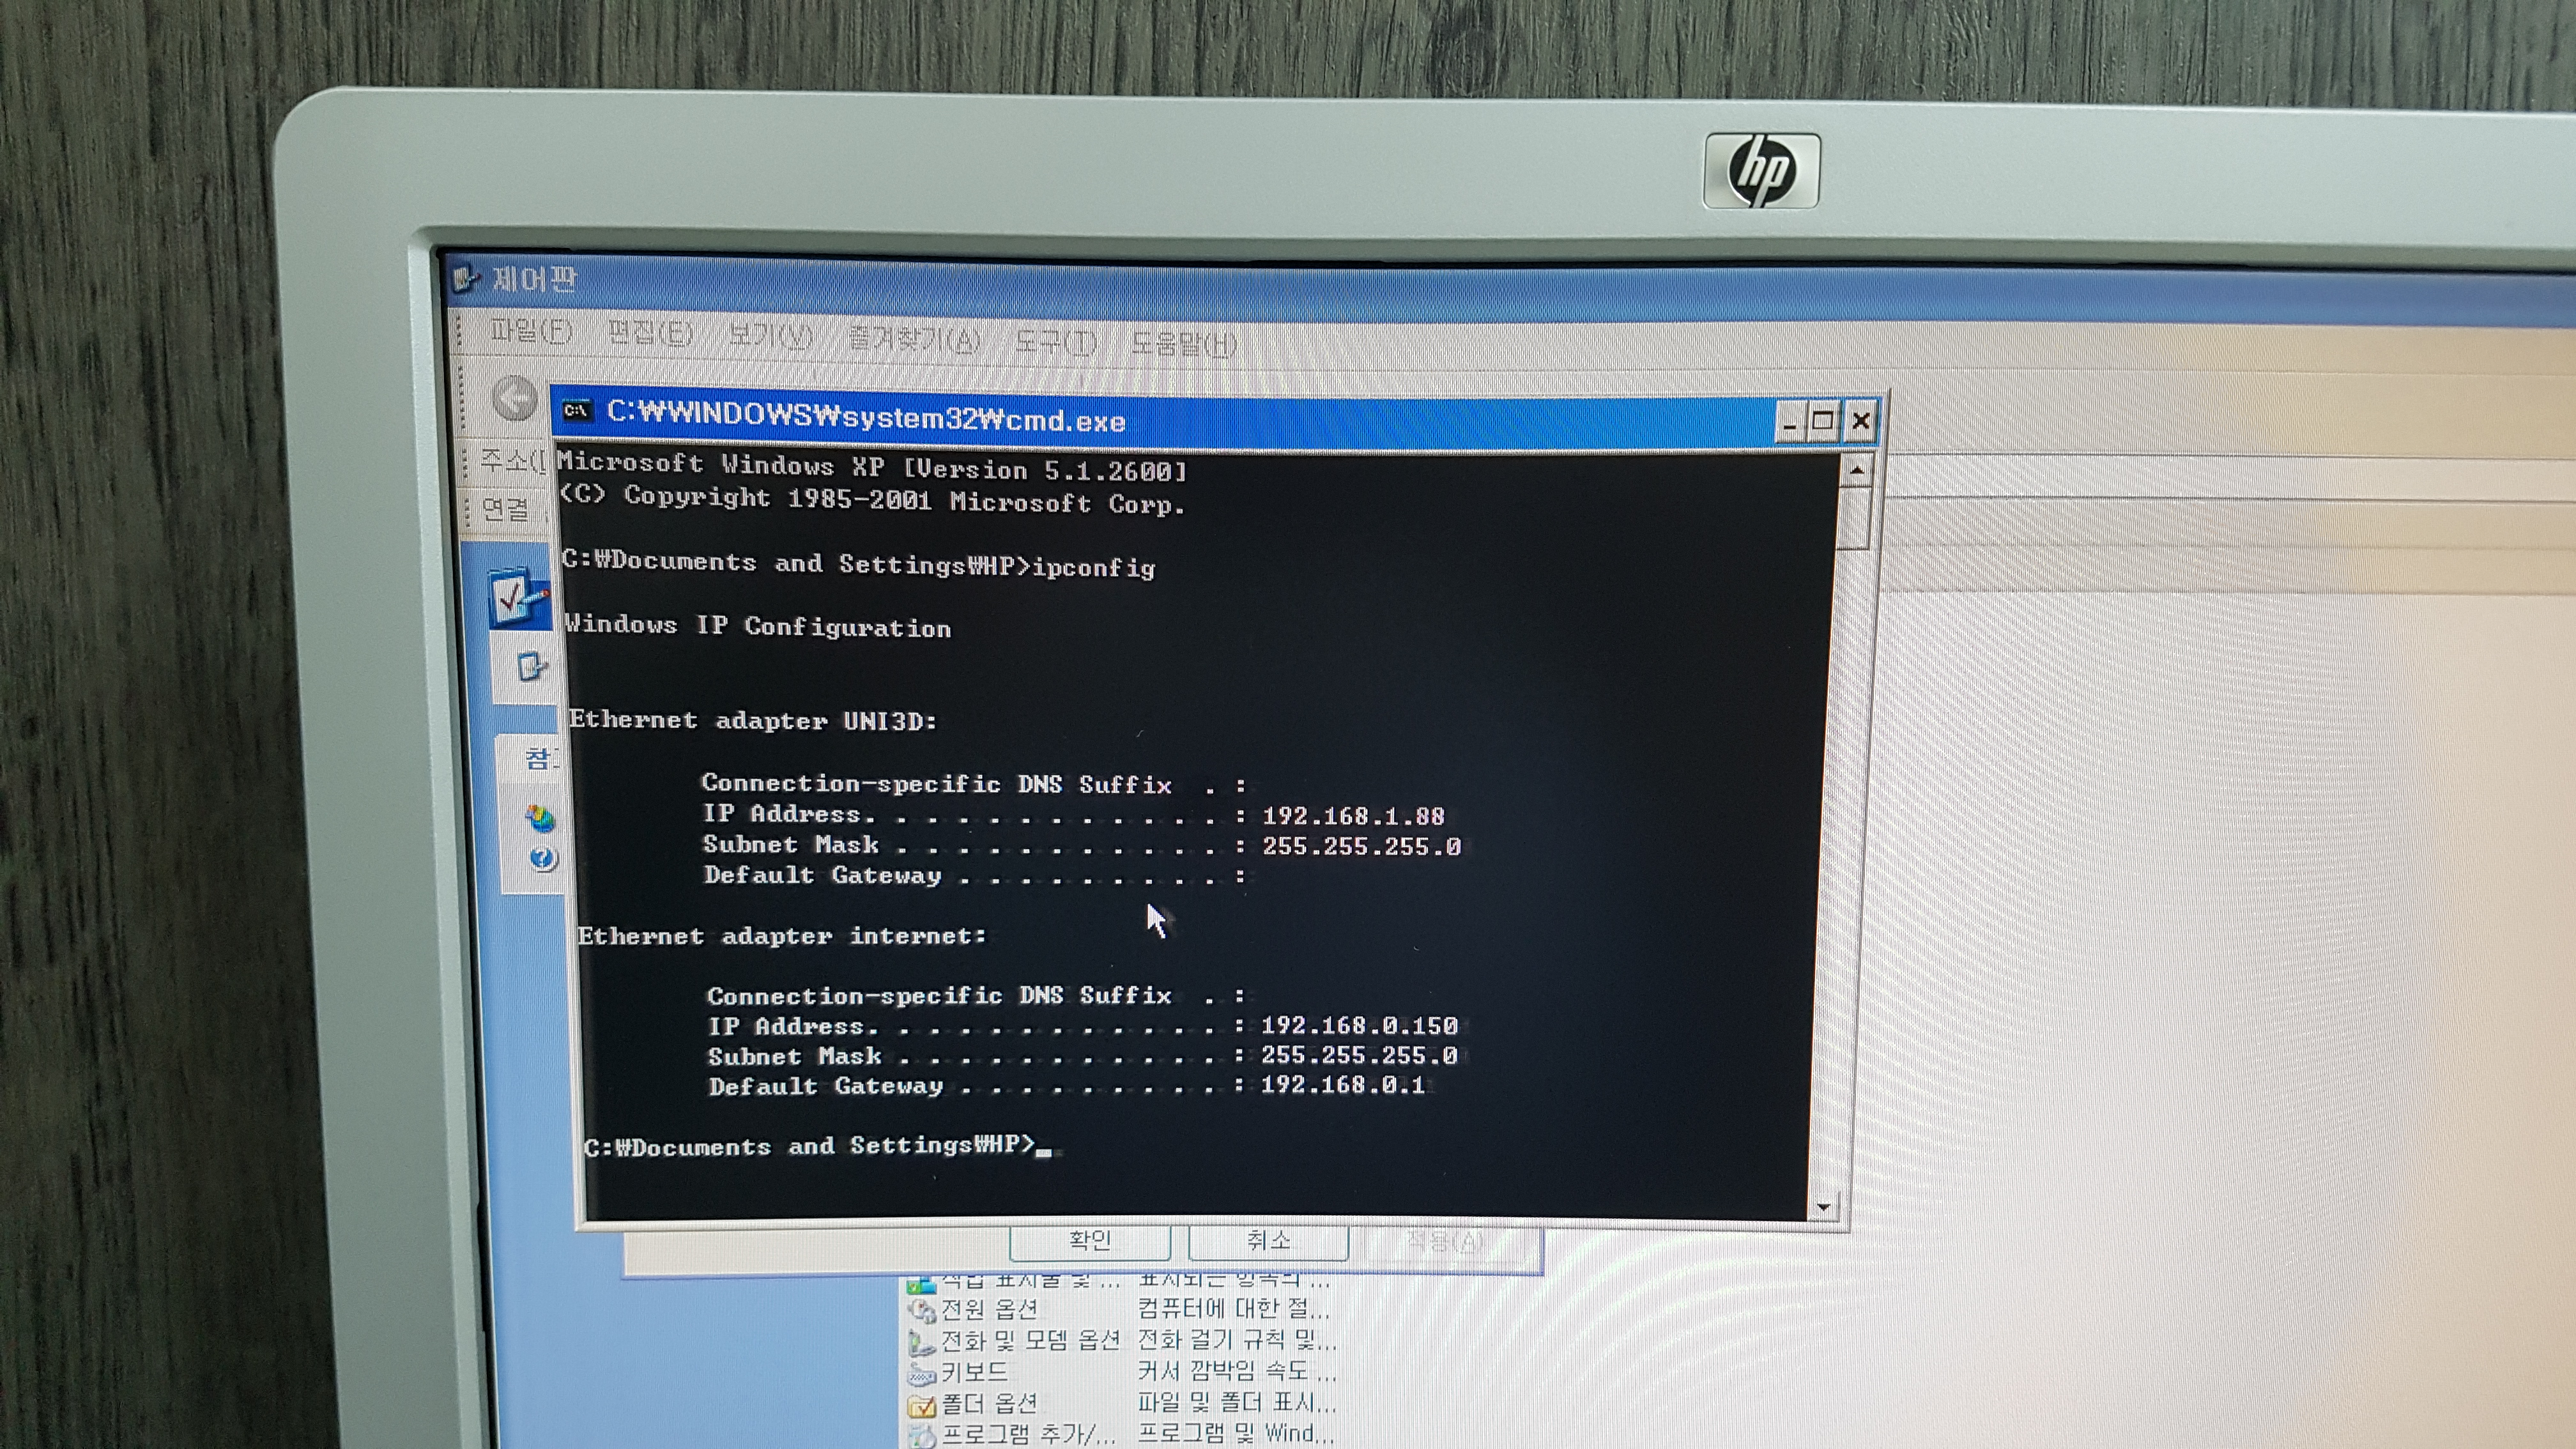Click the '커서 깜박임 속도 ...' description
2576x1449 pixels.
click(x=1236, y=1371)
